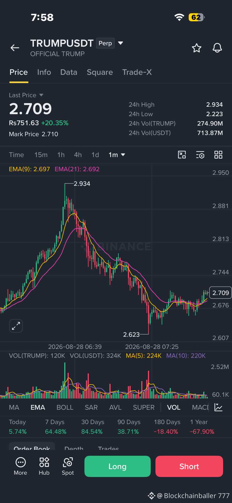The height and width of the screenshot is (503, 232).
Task: Open indicator chart settings icon beside MACD
Action: (x=218, y=407)
